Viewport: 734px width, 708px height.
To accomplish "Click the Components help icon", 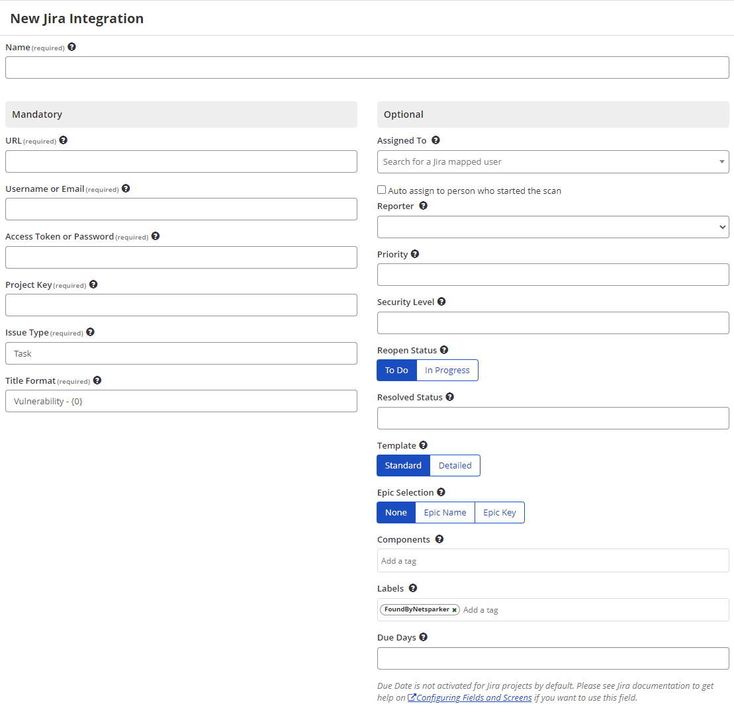I will click(439, 539).
